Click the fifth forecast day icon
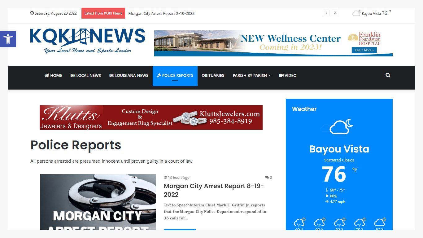 380,222
